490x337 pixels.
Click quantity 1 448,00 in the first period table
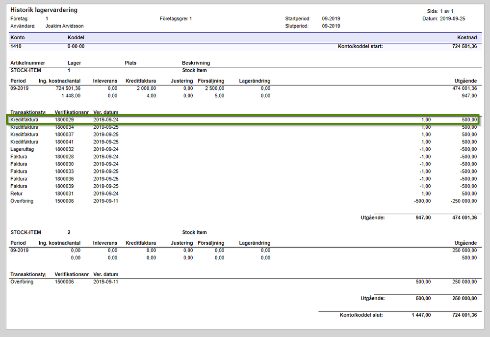click(x=71, y=96)
